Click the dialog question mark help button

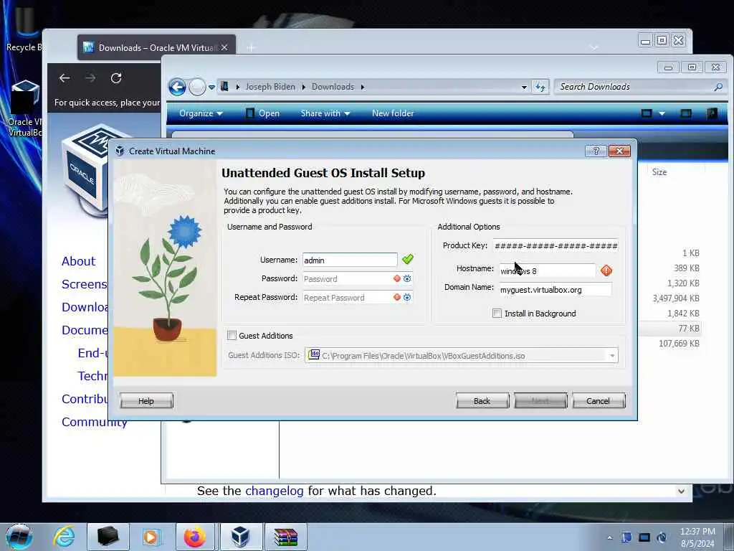click(x=596, y=151)
